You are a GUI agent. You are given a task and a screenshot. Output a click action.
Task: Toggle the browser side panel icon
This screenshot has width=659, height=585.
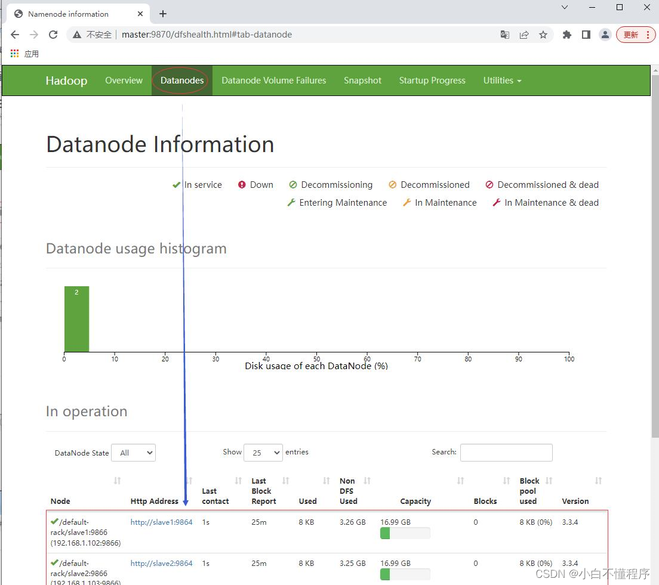coord(586,35)
